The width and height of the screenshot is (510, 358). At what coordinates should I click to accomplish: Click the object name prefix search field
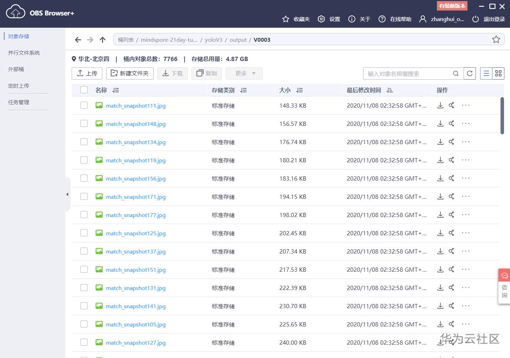[408, 74]
